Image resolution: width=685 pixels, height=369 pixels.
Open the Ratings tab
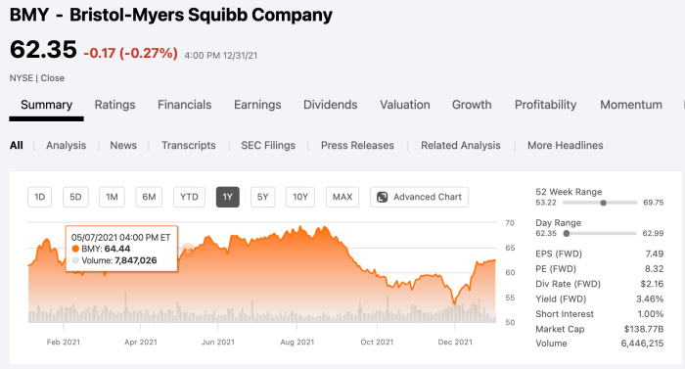[114, 105]
